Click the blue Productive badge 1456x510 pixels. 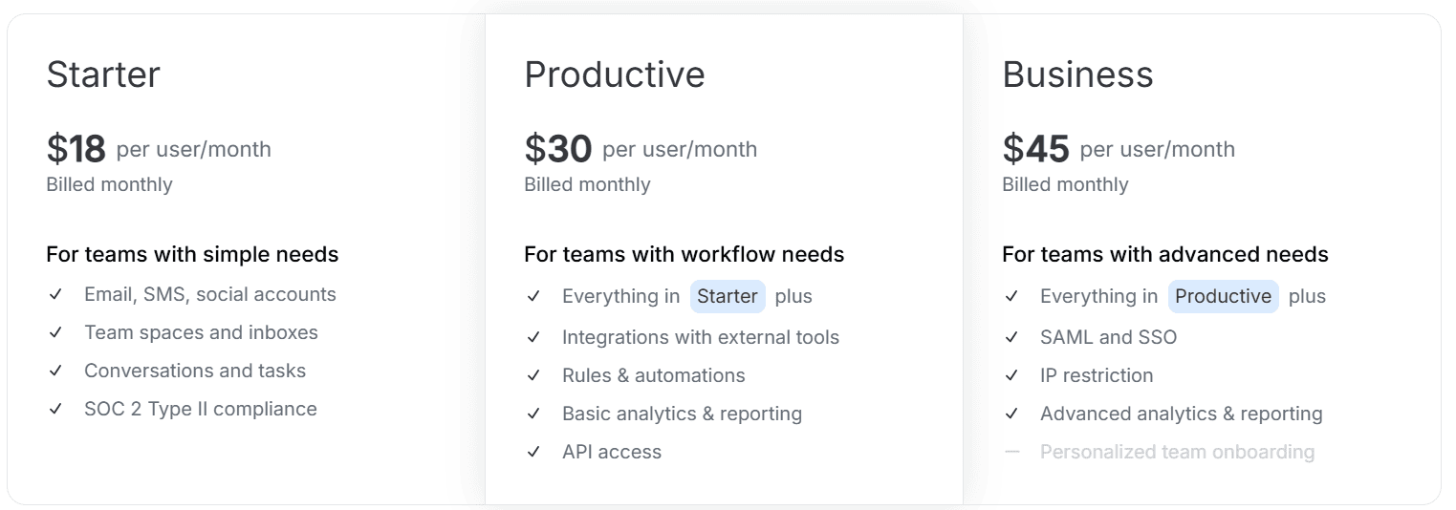point(1223,296)
